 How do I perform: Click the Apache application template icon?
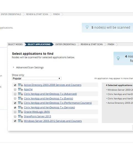(x=21, y=89)
